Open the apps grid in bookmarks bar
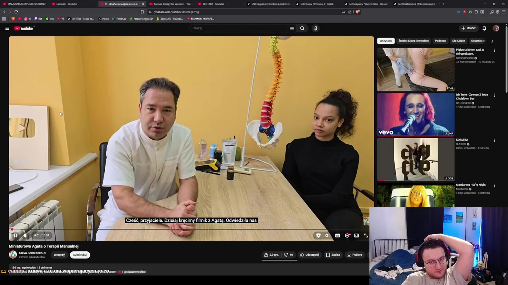Image resolution: width=508 pixels, height=285 pixels. (x=4, y=19)
